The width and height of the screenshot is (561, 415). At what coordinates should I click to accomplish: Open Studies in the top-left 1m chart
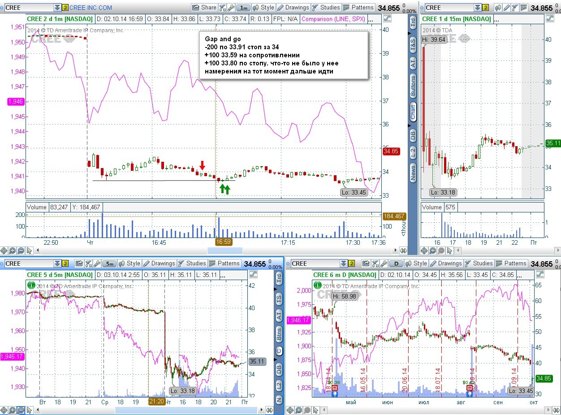327,7
